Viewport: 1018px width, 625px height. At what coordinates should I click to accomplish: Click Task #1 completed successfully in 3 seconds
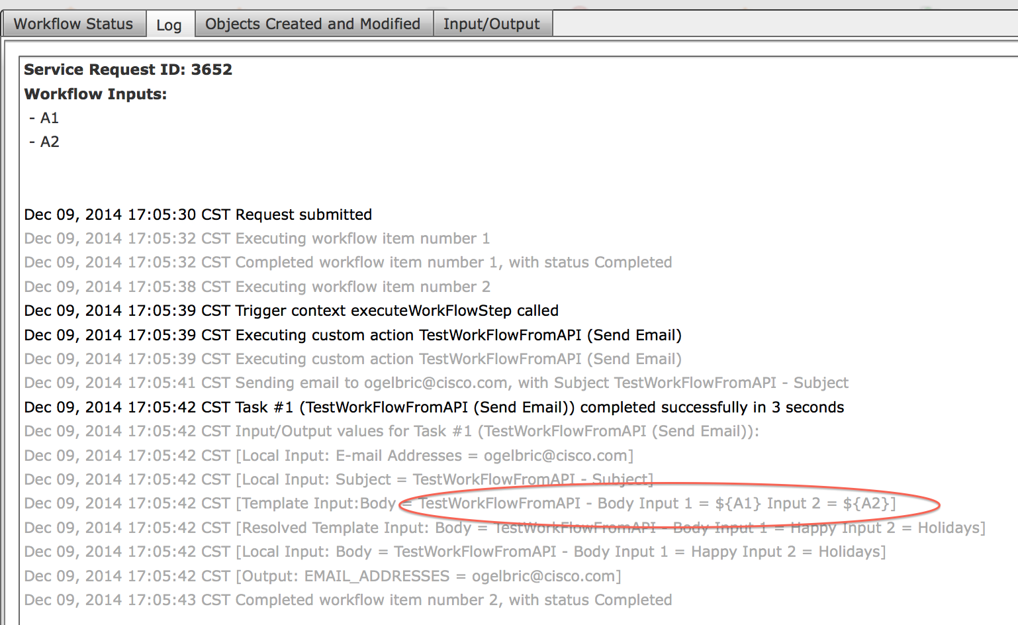point(434,407)
